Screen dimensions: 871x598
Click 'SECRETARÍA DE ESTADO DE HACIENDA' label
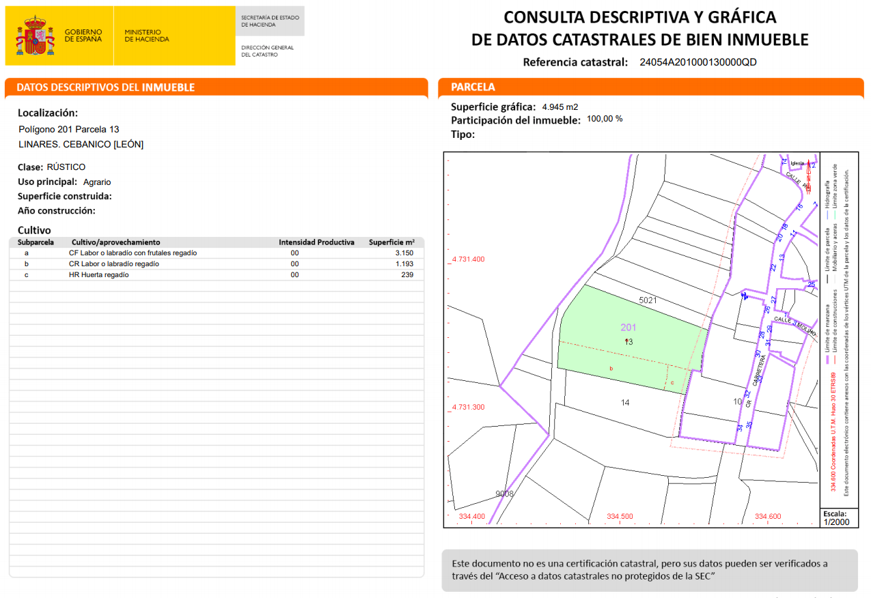point(268,21)
